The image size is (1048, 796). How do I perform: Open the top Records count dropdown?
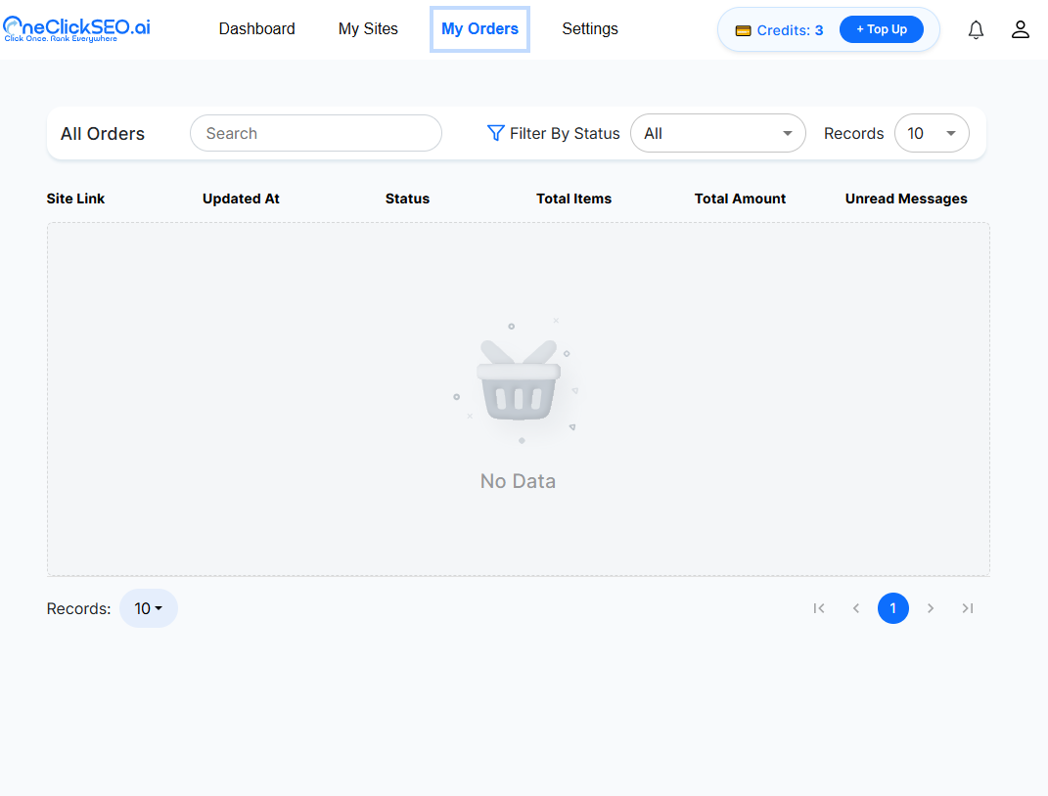932,134
